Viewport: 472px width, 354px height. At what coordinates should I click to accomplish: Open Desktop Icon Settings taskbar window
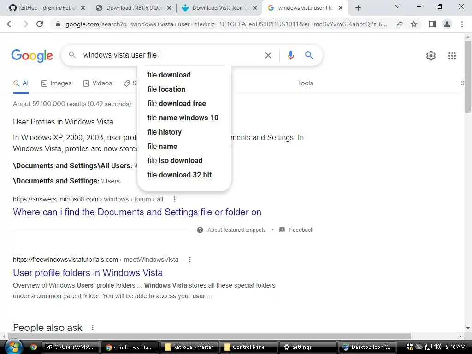(x=367, y=347)
